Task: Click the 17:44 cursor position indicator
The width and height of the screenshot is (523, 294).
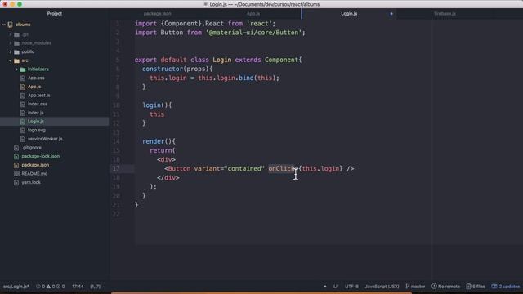Action: pyautogui.click(x=78, y=287)
